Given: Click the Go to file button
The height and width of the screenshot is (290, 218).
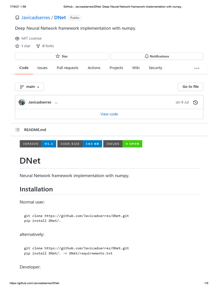Looking at the screenshot, I should [190, 87].
